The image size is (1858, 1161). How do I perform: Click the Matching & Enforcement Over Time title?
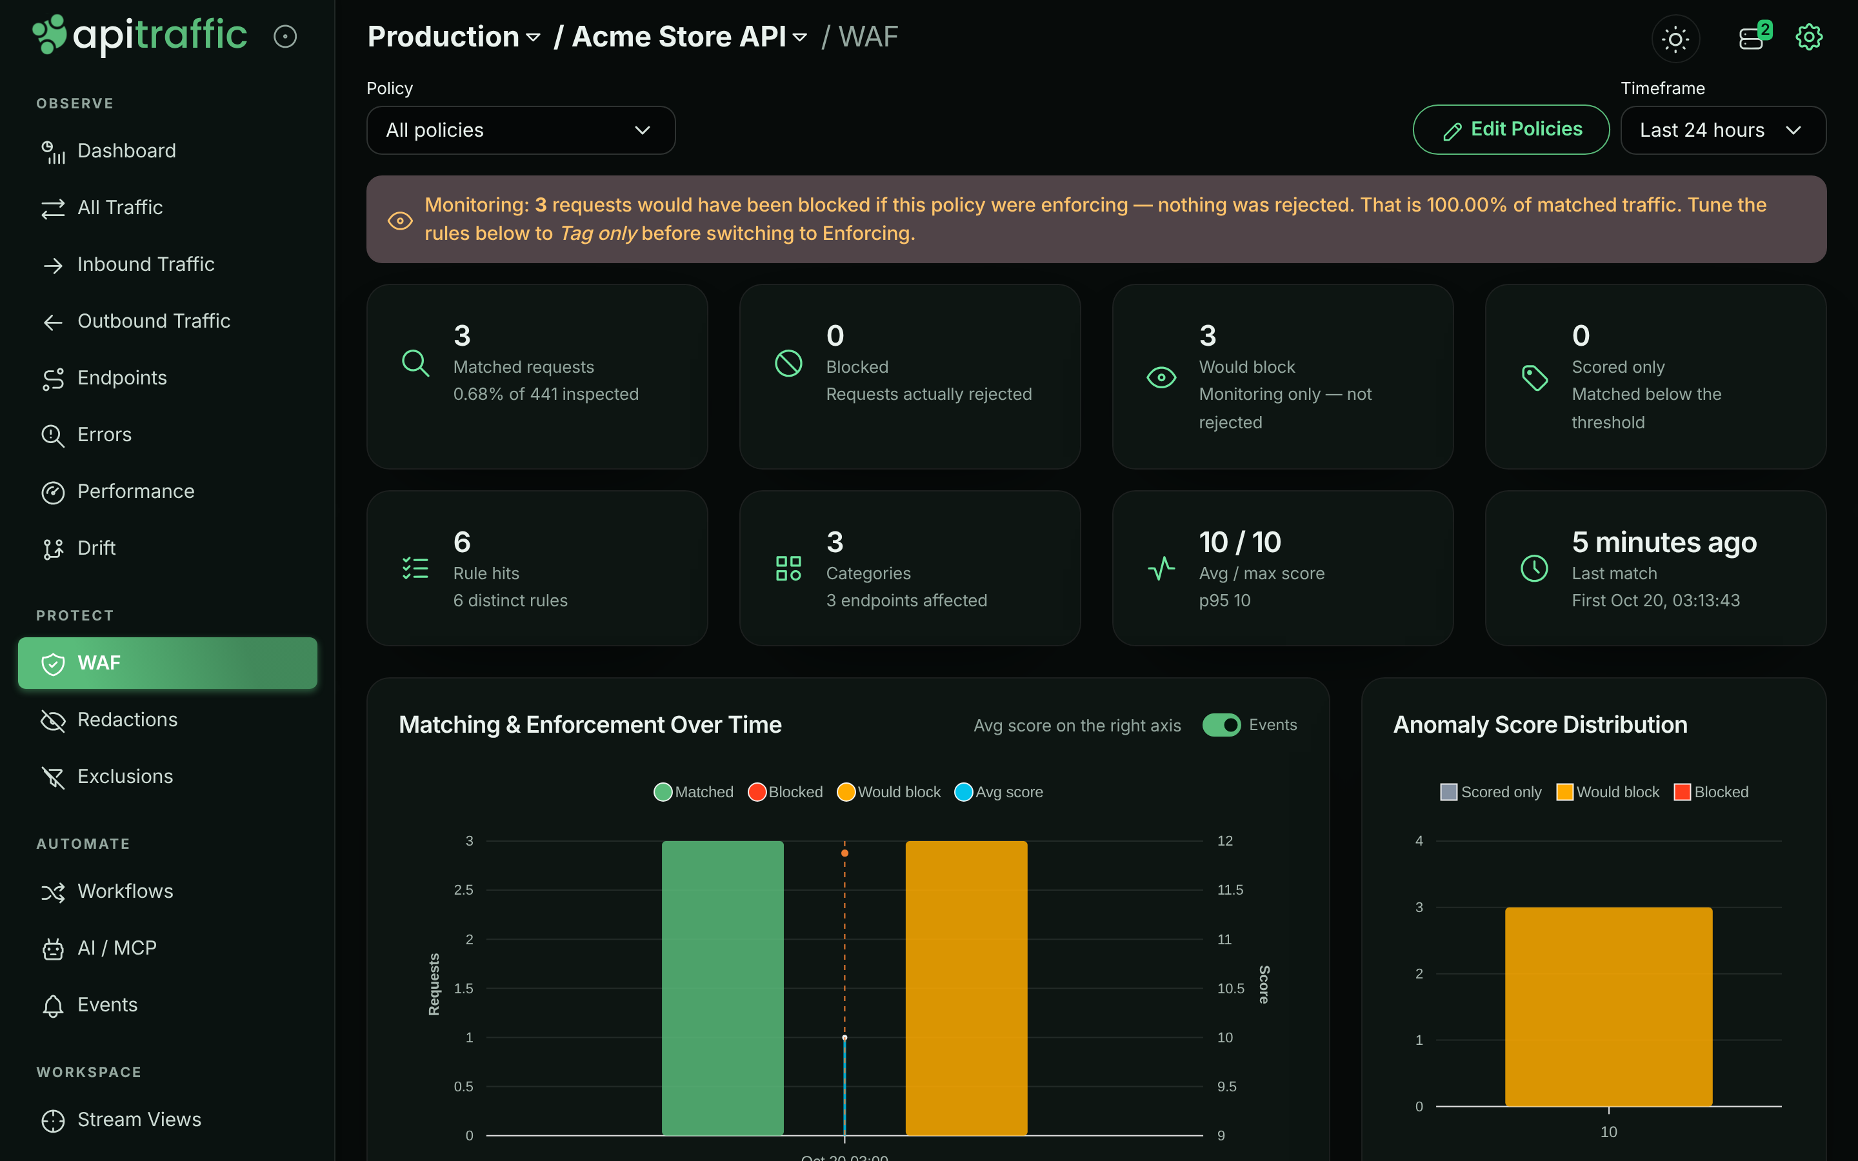click(590, 724)
